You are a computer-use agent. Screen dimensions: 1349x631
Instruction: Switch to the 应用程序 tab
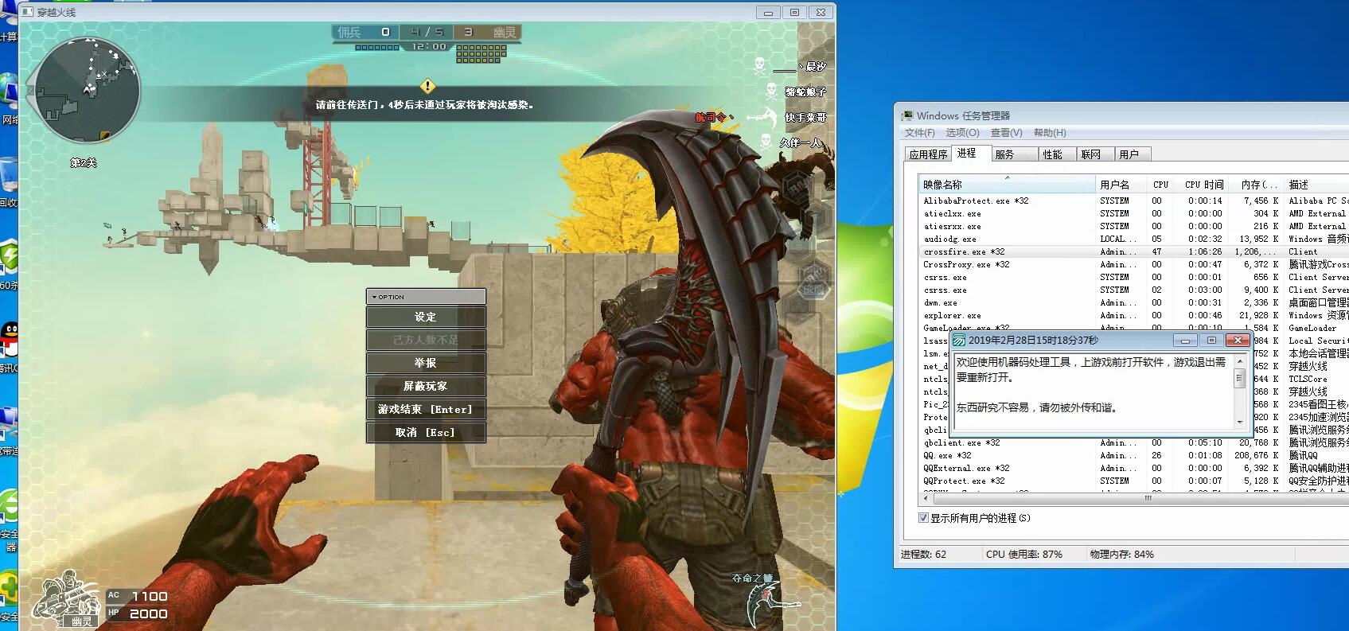(928, 154)
